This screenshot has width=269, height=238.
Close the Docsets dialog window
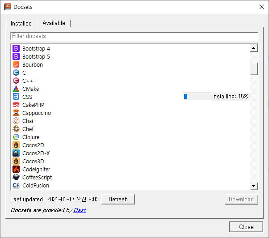pyautogui.click(x=261, y=7)
